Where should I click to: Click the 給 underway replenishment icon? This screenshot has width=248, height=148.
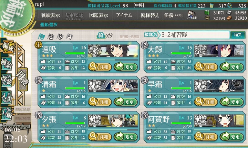(101, 35)
